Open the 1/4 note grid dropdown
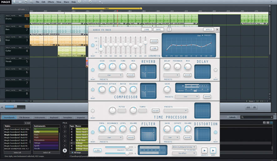Image resolution: width=277 pixels, height=161 pixels. [22, 9]
